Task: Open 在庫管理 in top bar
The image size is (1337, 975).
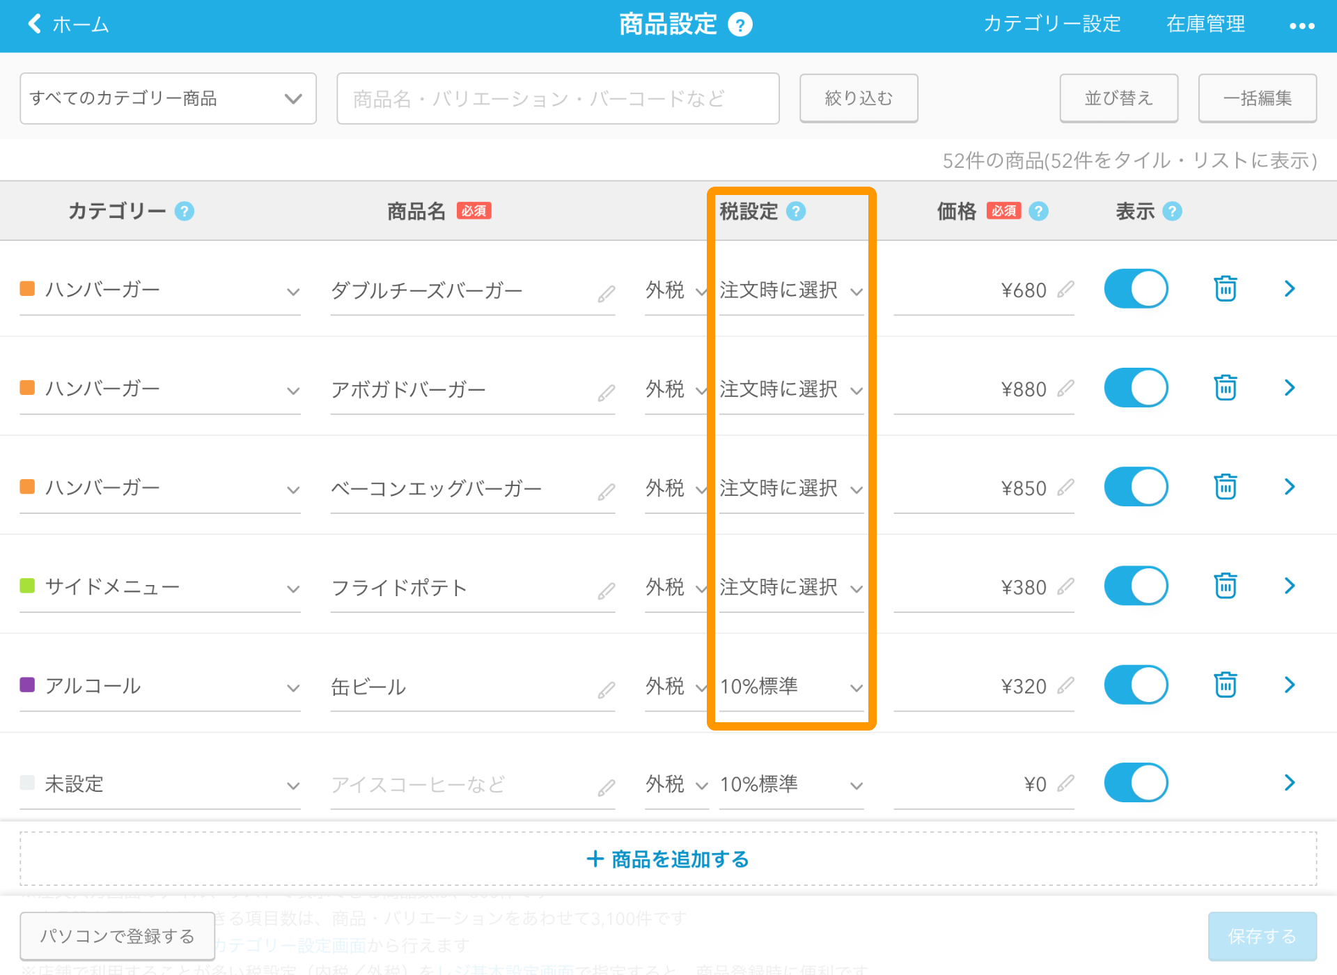Action: pyautogui.click(x=1206, y=24)
